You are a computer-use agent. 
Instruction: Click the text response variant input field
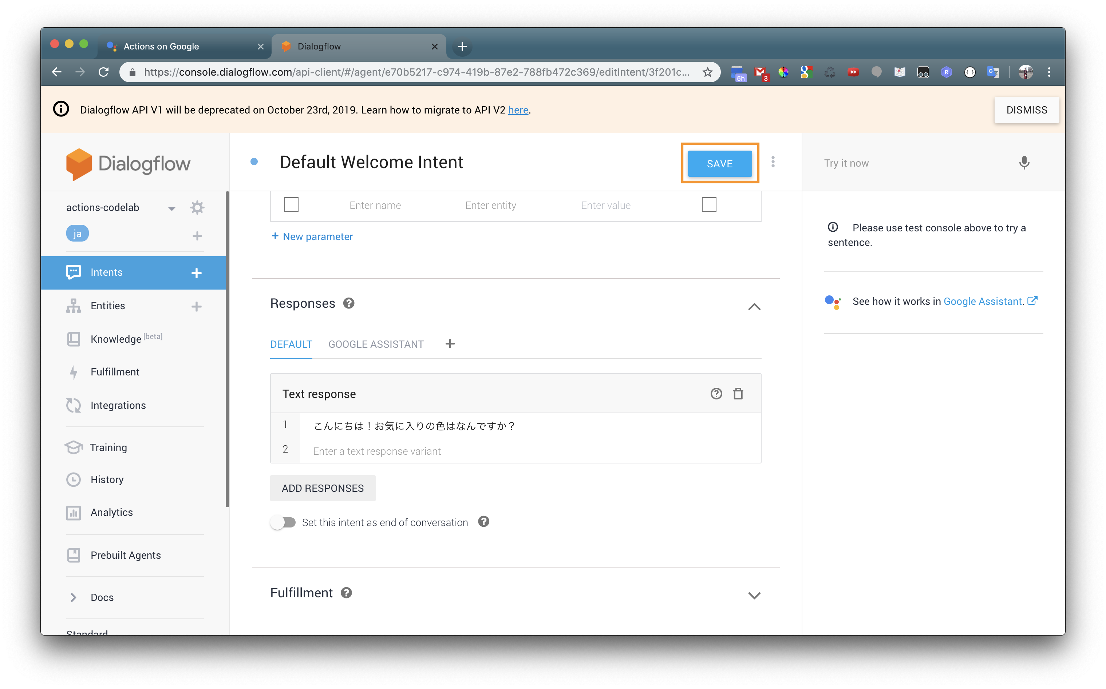coord(529,451)
